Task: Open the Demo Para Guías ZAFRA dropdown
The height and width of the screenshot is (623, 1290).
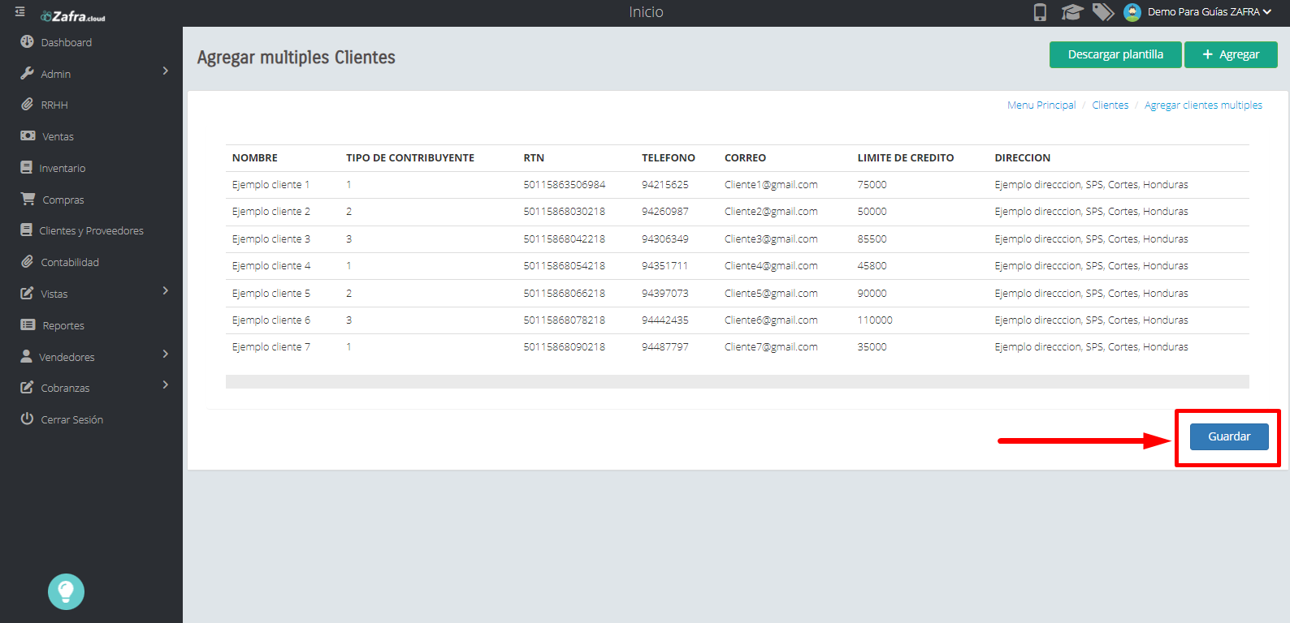Action: click(1209, 12)
